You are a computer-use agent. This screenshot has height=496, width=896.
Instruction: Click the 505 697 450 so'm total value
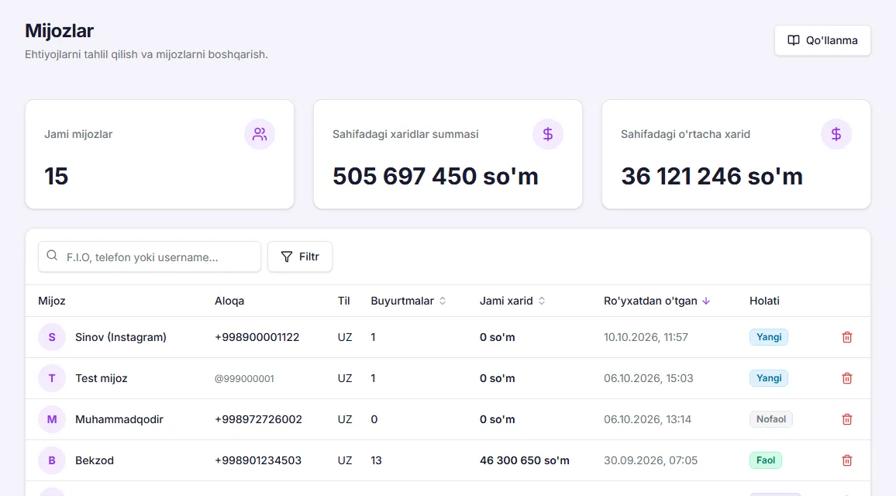pos(436,176)
